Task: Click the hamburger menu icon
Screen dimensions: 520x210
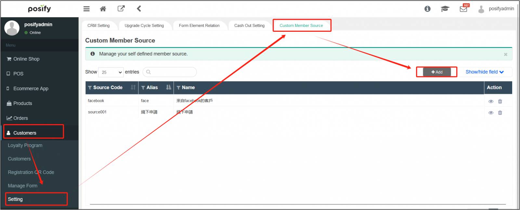Action: 86,9
